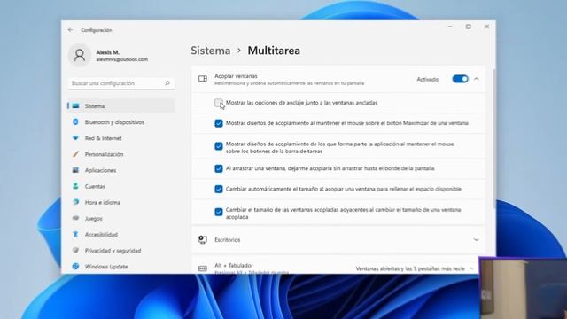Select Accesibilidad in the sidebar
This screenshot has width=567, height=319.
121,234
